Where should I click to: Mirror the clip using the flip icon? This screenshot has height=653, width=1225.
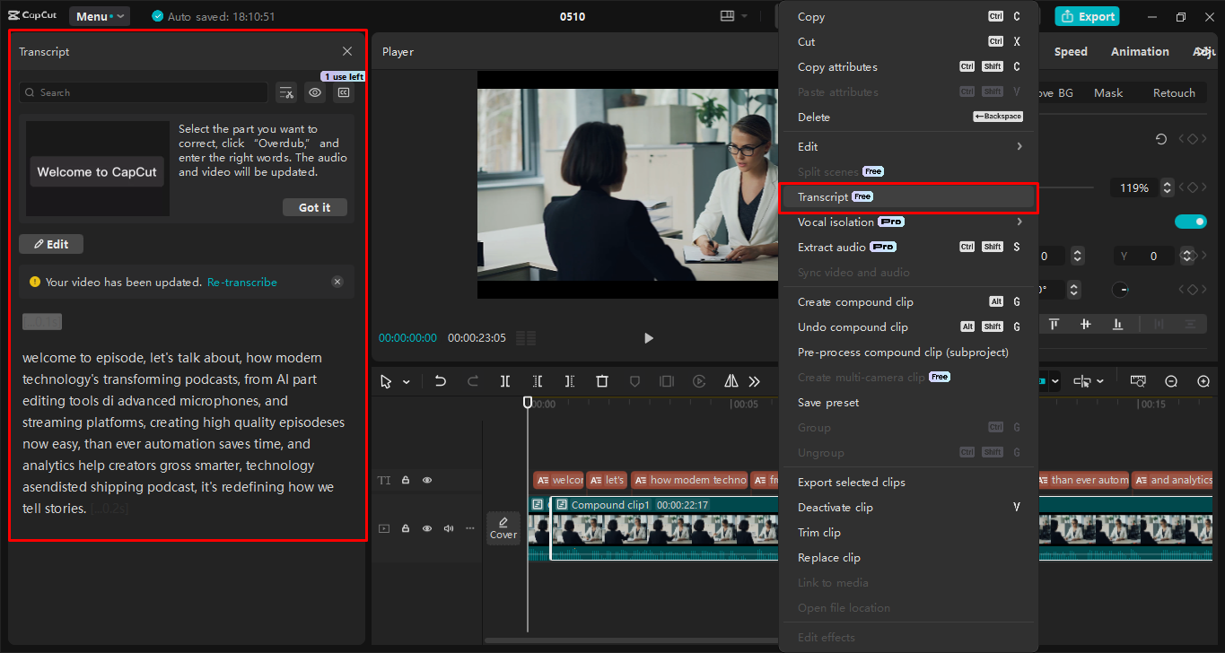tap(731, 381)
